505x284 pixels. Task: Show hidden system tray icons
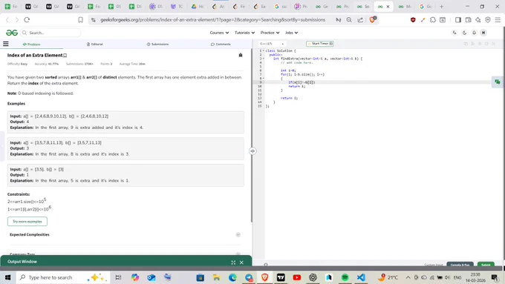tap(408, 277)
